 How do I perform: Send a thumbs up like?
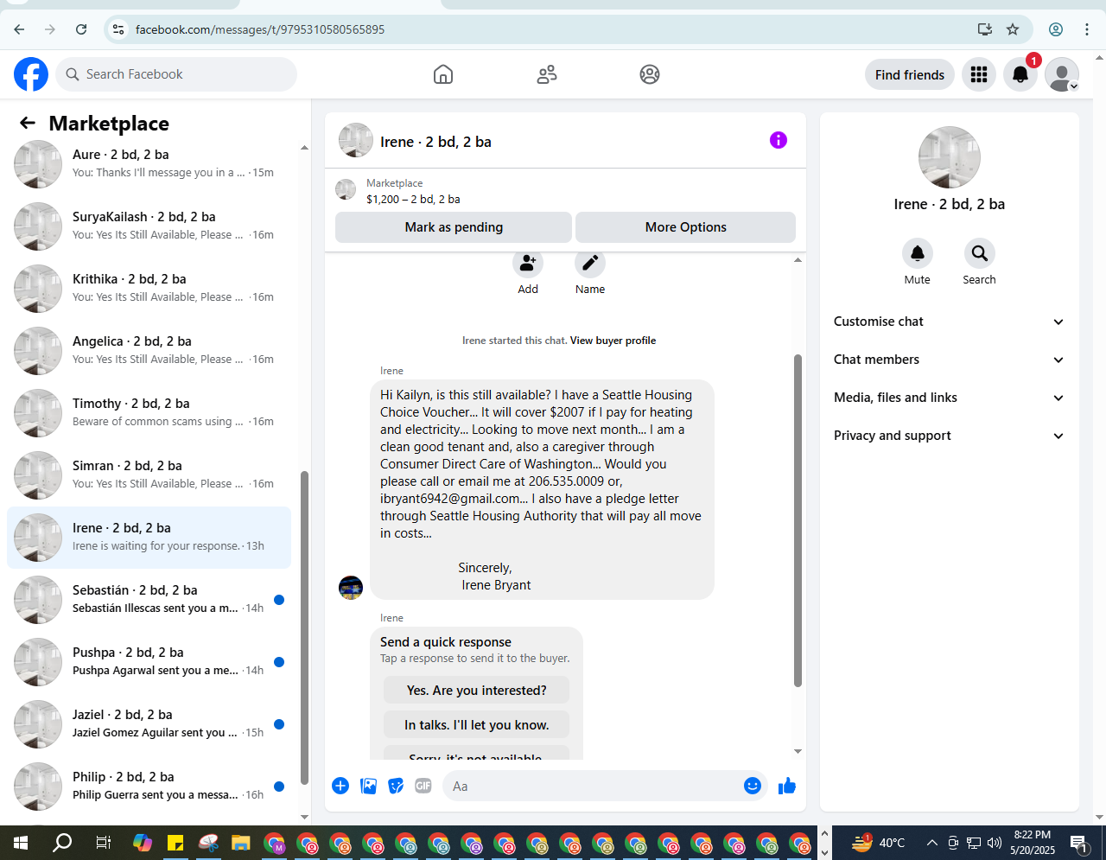[x=787, y=786]
